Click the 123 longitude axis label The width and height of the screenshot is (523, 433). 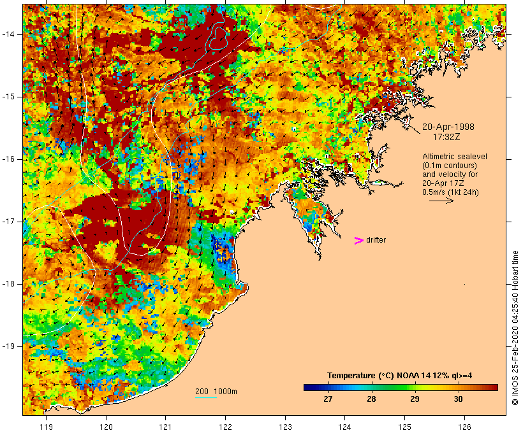pos(285,427)
